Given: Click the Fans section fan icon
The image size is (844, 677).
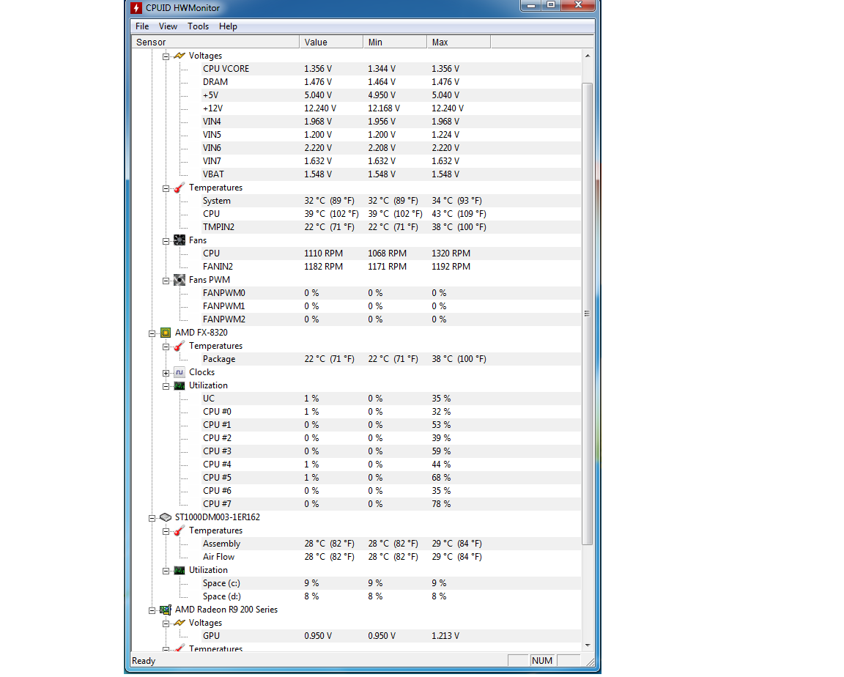Looking at the screenshot, I should click(x=179, y=240).
